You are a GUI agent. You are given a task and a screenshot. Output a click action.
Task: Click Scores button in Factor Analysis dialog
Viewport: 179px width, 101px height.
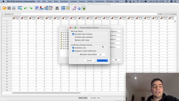(115, 43)
